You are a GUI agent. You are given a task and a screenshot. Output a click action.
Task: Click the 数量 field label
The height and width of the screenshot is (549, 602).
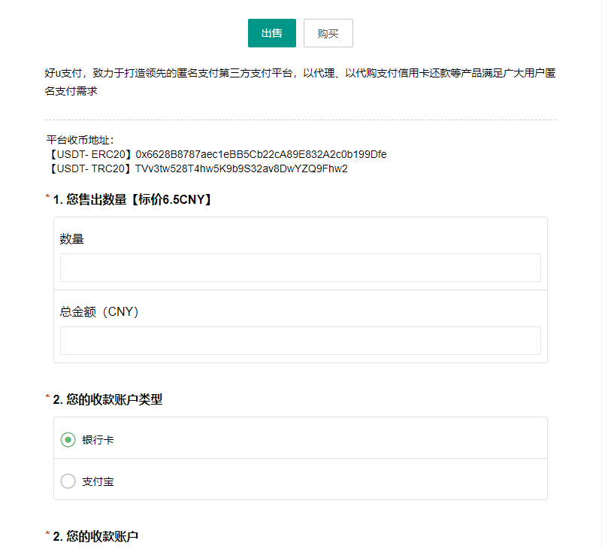[x=70, y=238]
